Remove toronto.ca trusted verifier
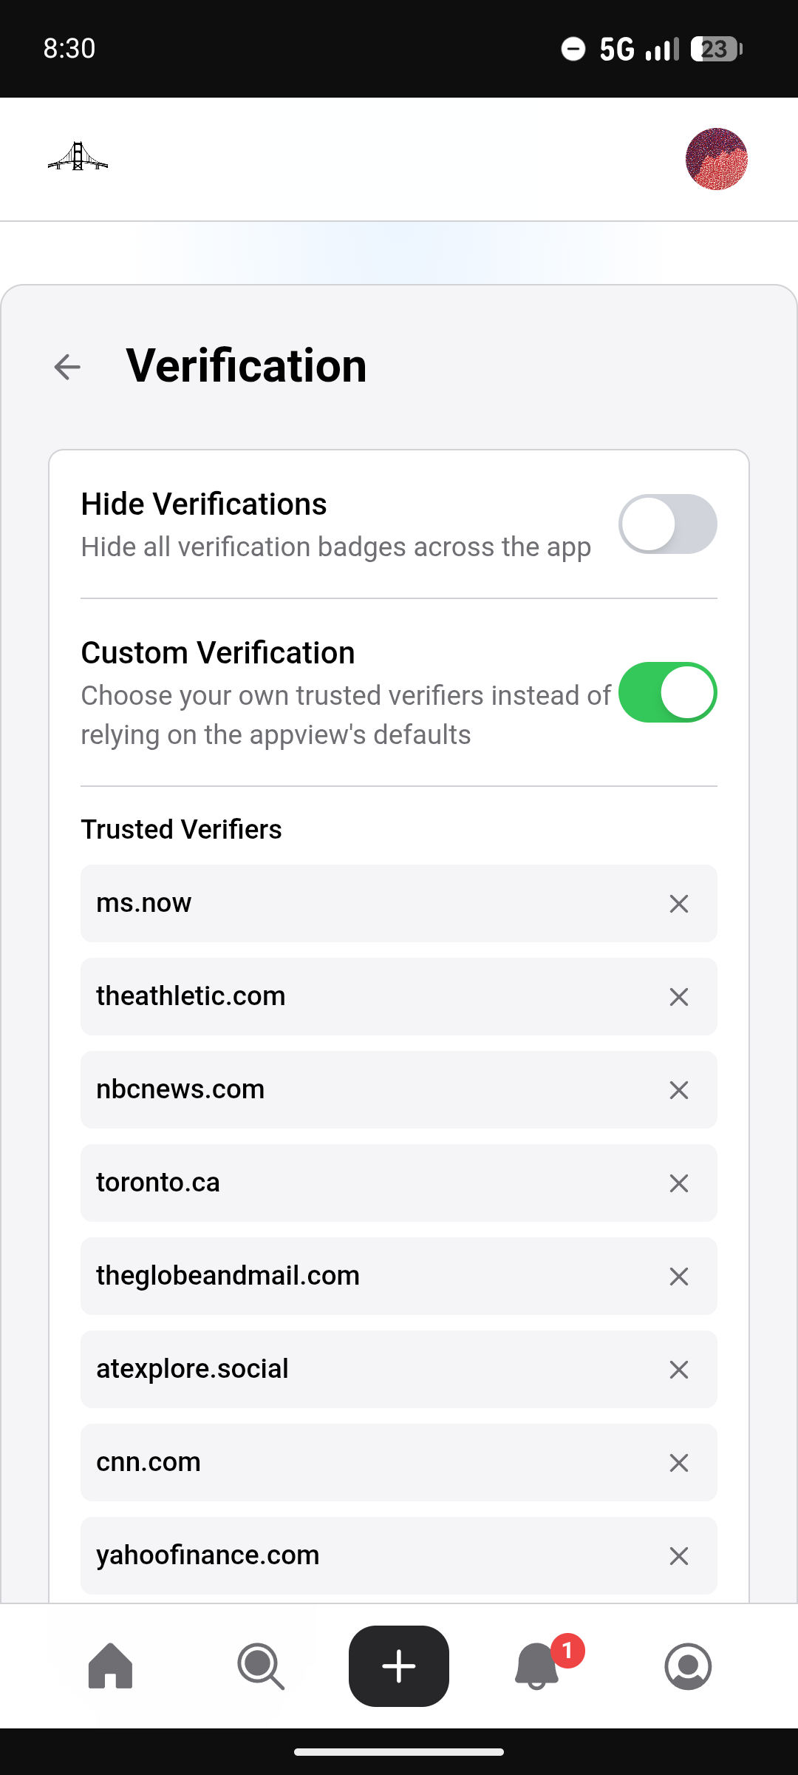 tap(678, 1183)
